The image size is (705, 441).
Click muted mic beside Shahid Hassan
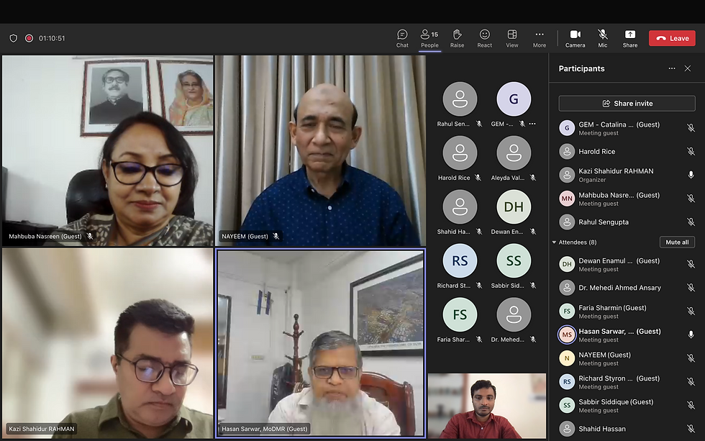click(x=691, y=429)
